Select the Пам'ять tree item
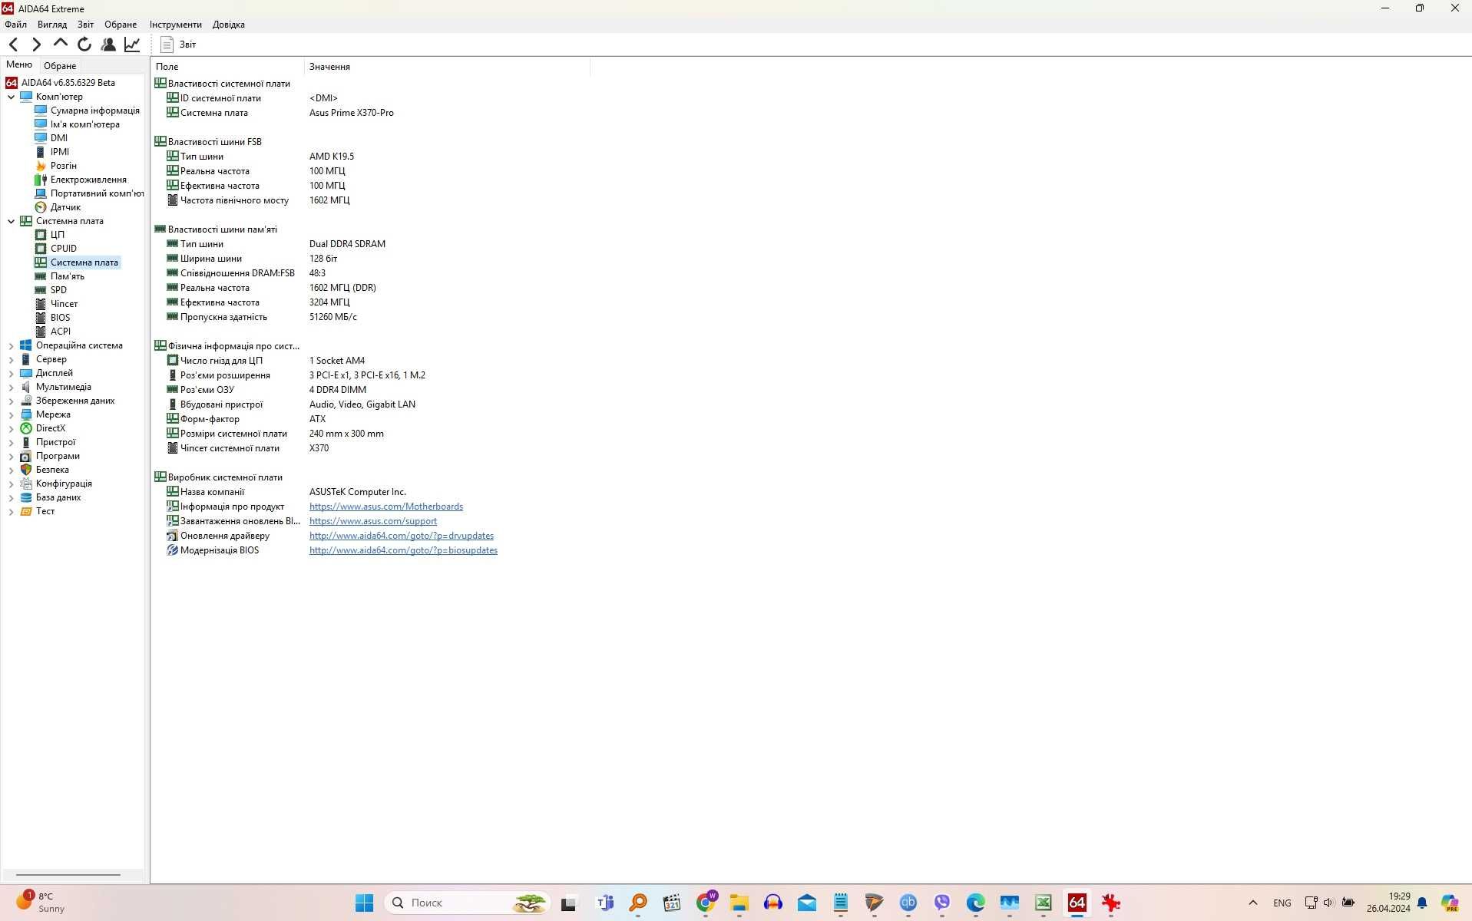 [x=68, y=276]
